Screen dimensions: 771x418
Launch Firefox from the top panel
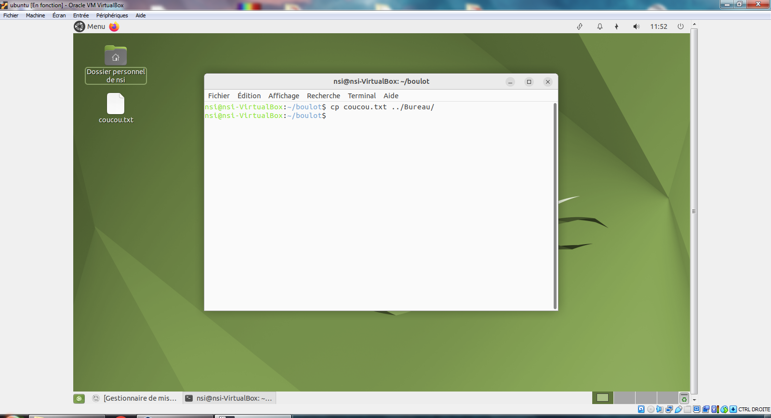[114, 26]
